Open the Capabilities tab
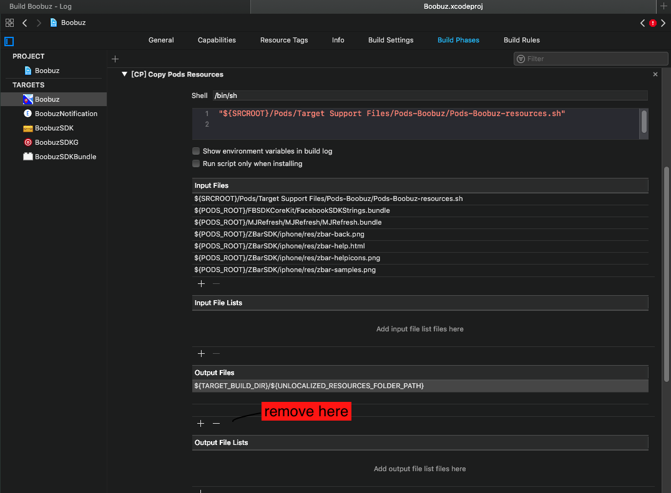671x493 pixels. pos(217,40)
